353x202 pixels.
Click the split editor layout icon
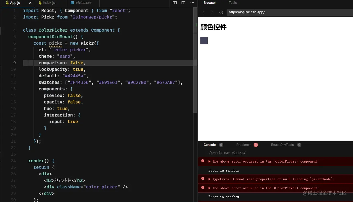point(175,3)
